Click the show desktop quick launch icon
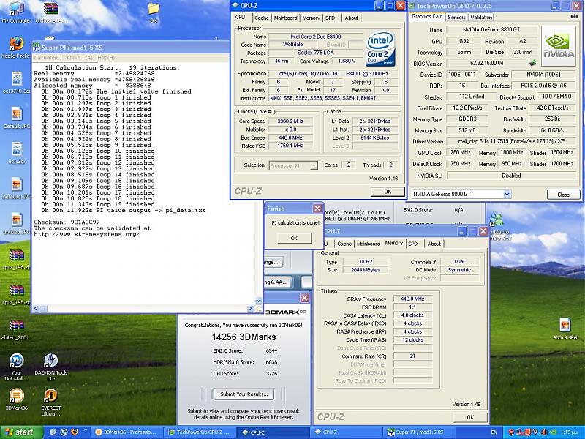The width and height of the screenshot is (585, 439). [53, 432]
